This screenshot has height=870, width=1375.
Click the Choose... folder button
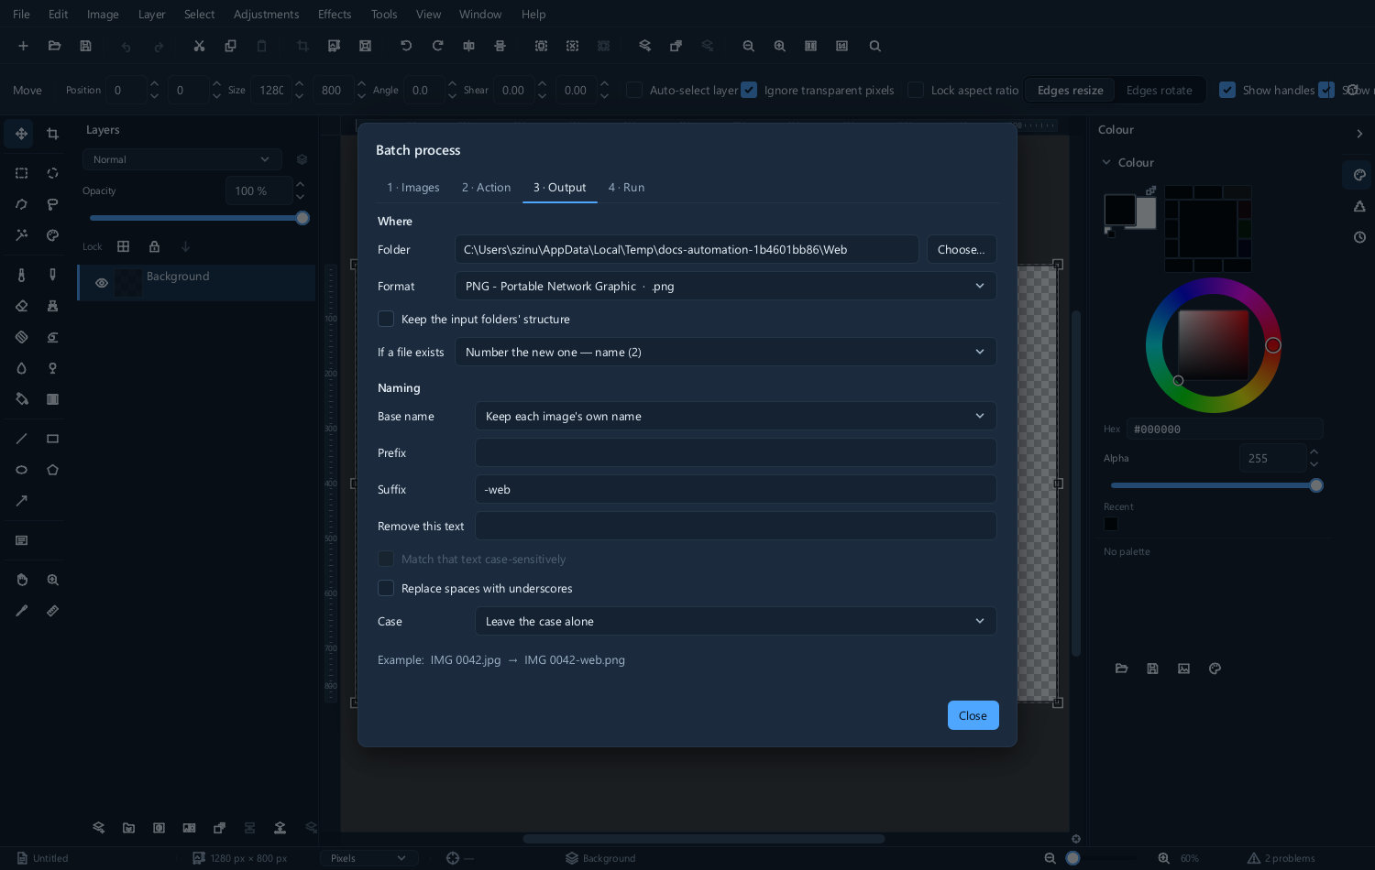962,249
